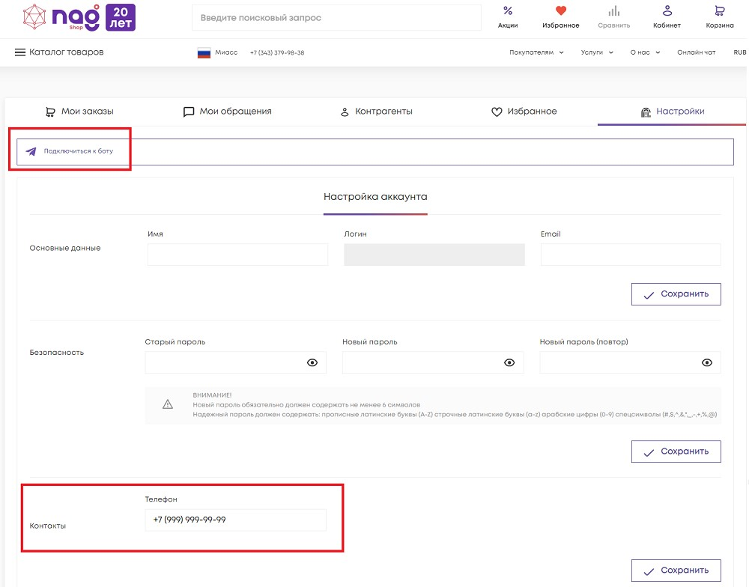This screenshot has height=587, width=749.
Task: Click the Сравнить bar chart icon
Action: 614,11
